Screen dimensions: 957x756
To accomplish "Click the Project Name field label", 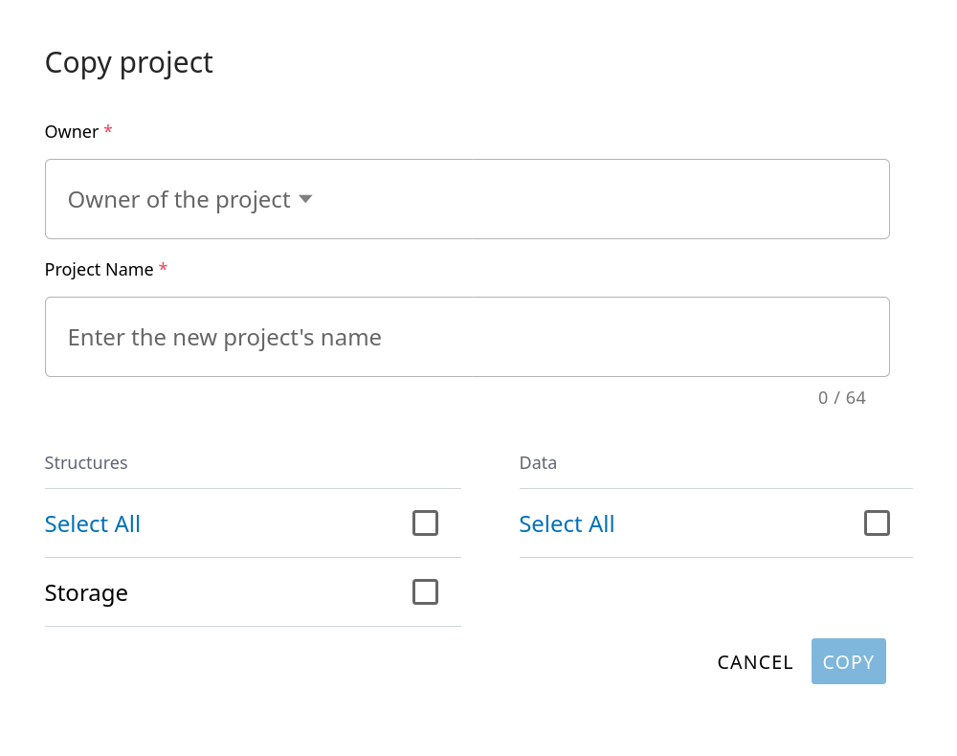I will (99, 270).
